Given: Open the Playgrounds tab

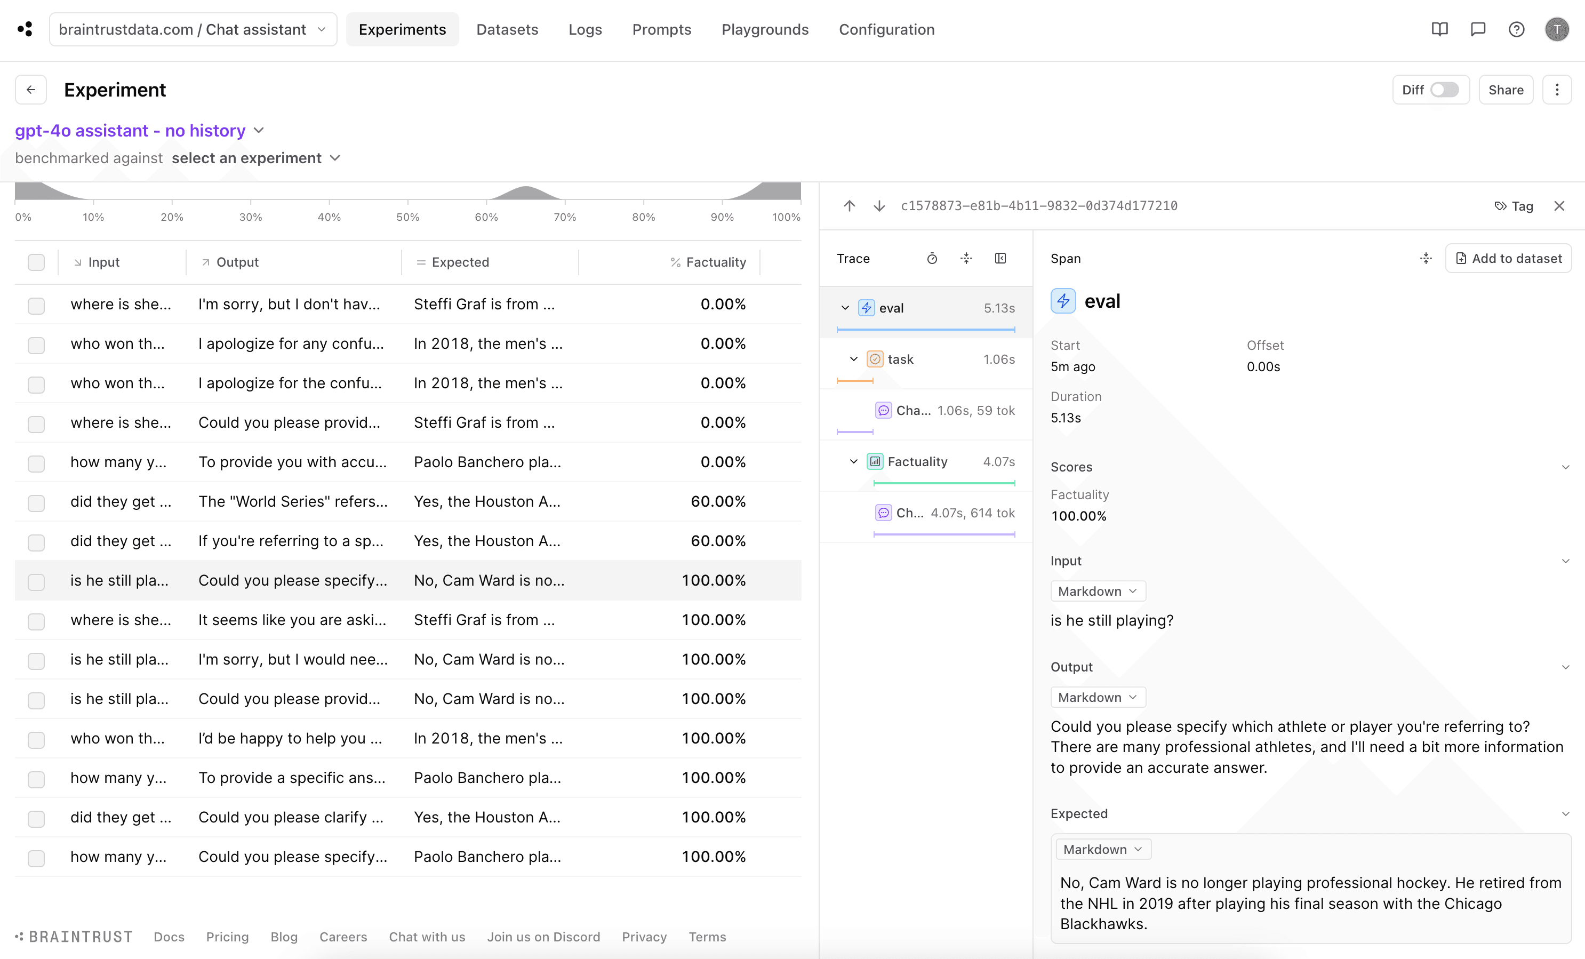Looking at the screenshot, I should 764,29.
